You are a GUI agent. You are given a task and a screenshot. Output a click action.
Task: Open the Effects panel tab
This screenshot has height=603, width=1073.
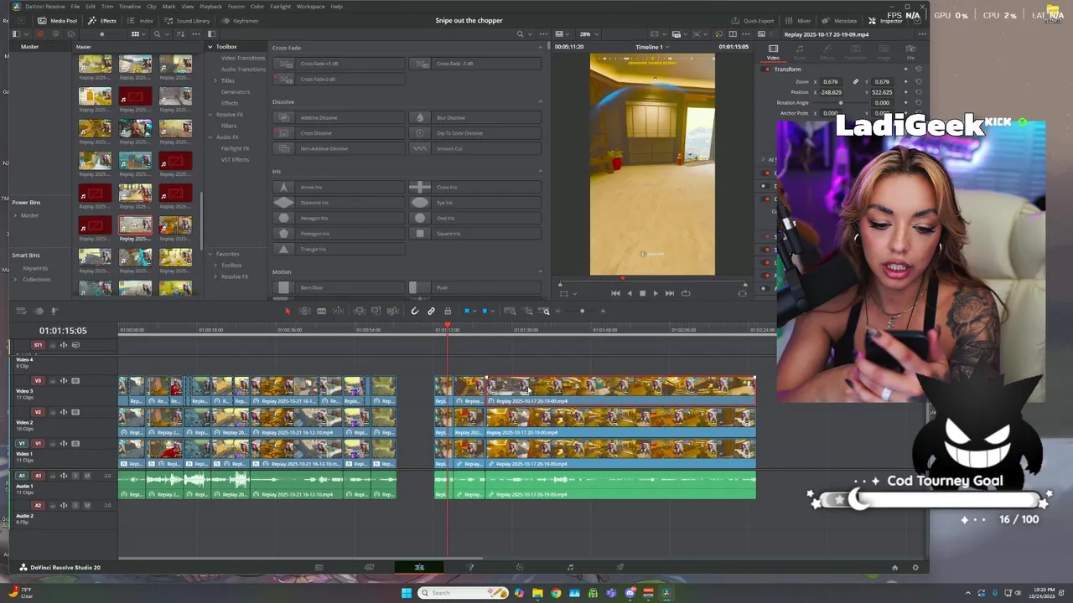103,20
